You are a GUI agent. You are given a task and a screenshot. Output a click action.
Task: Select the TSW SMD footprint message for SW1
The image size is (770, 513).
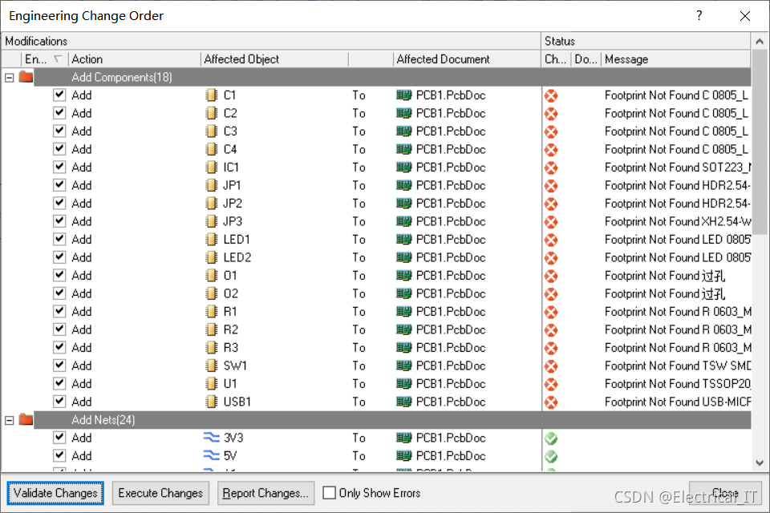pyautogui.click(x=678, y=366)
